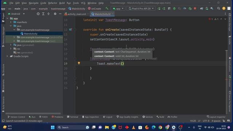Screen dimensions: 233x131
Task: Open App Quality Insights panel
Action: point(127,117)
